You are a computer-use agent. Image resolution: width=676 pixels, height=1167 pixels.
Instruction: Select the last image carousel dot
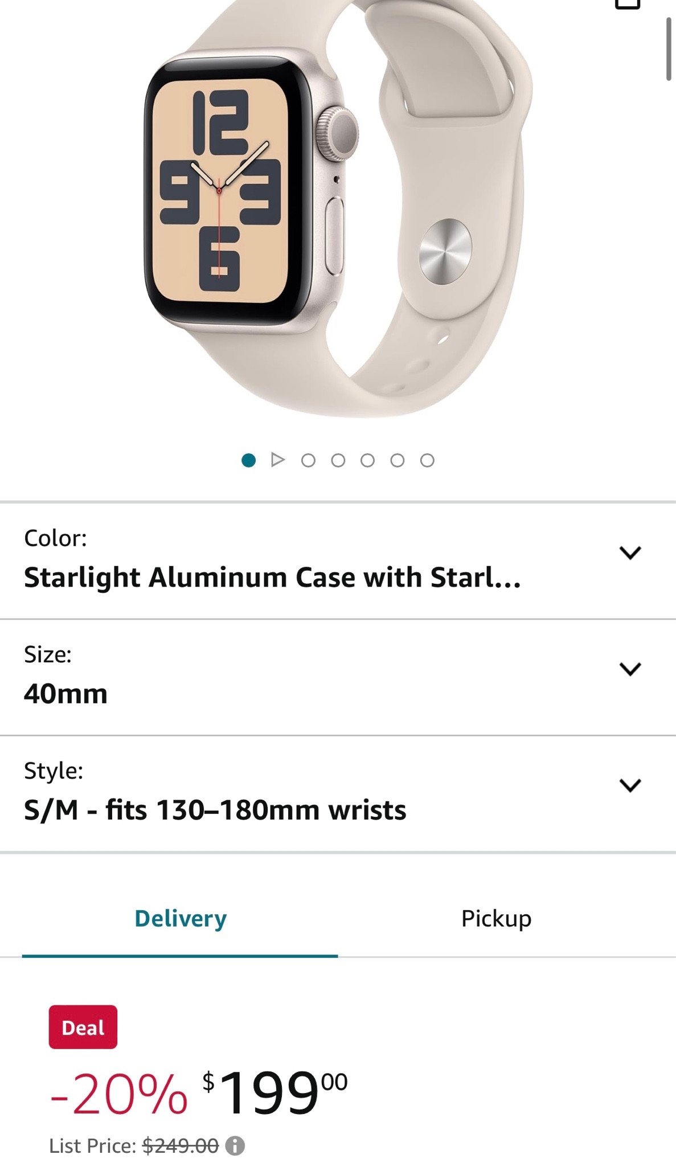tap(426, 460)
